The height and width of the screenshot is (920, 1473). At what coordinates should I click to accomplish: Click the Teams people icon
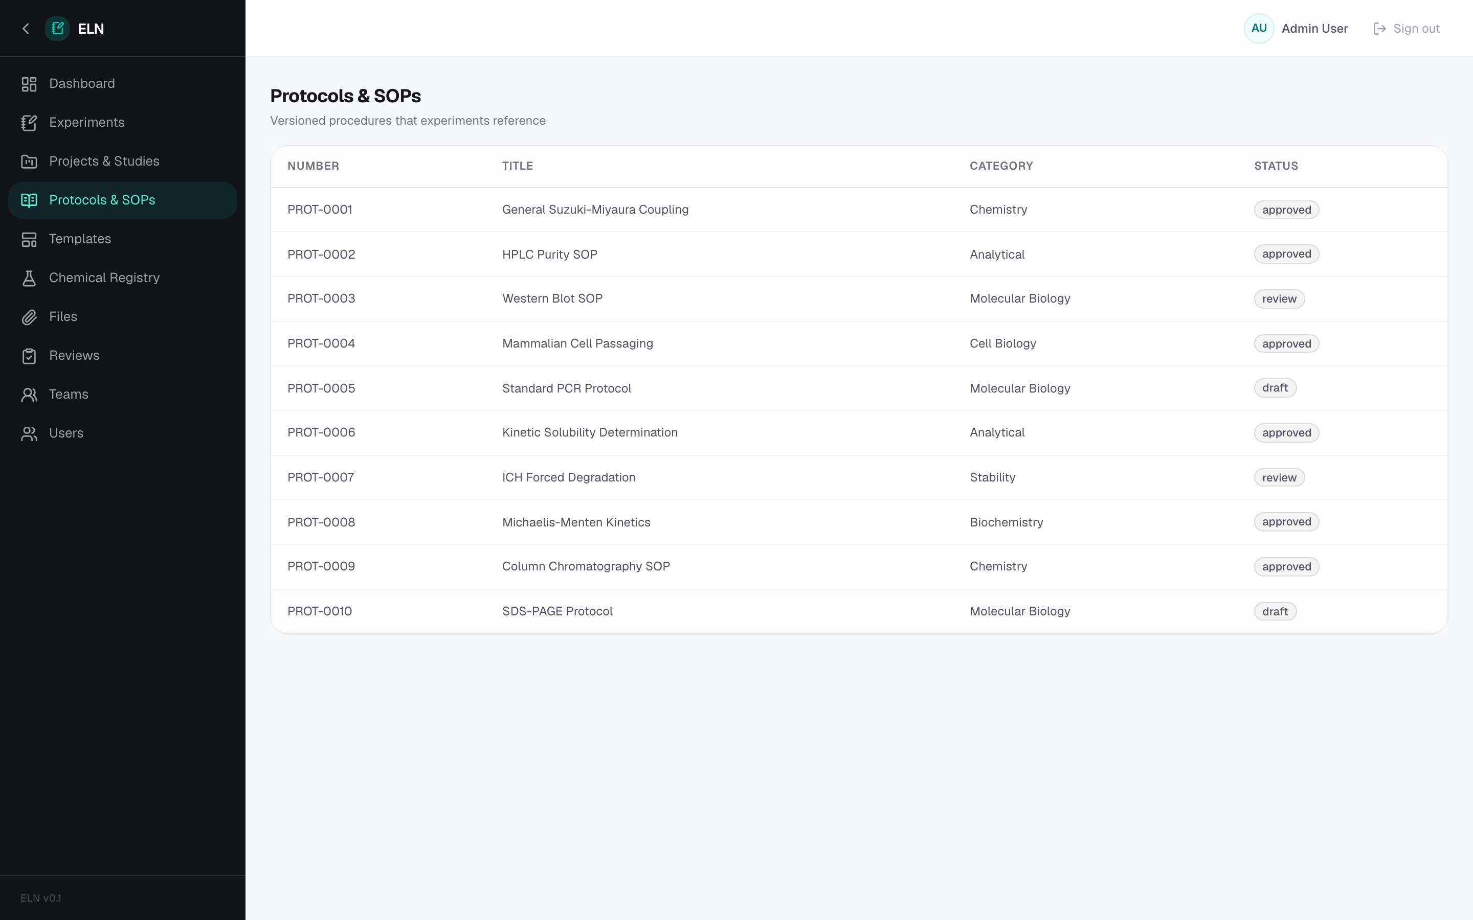coord(29,395)
